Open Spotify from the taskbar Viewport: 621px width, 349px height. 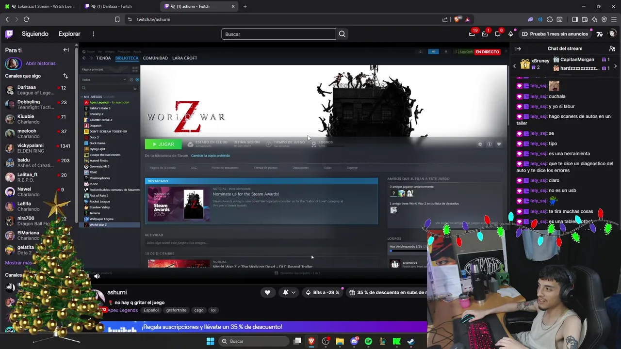(x=368, y=341)
